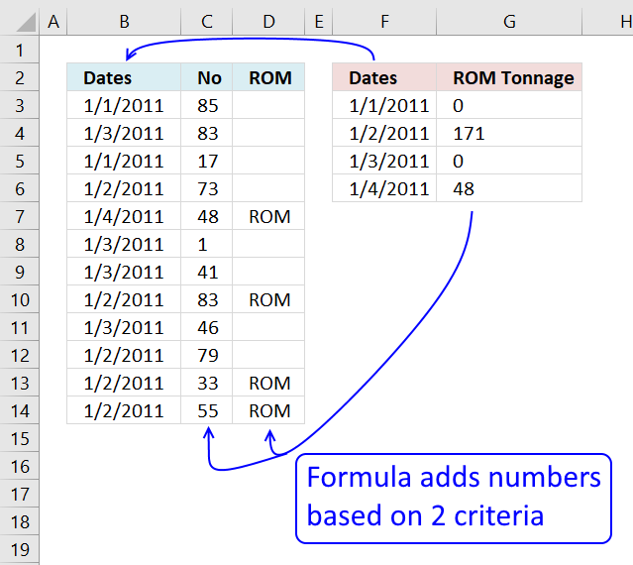The height and width of the screenshot is (565, 633).
Task: Click the ROM Tonnage header cell
Action: click(509, 77)
